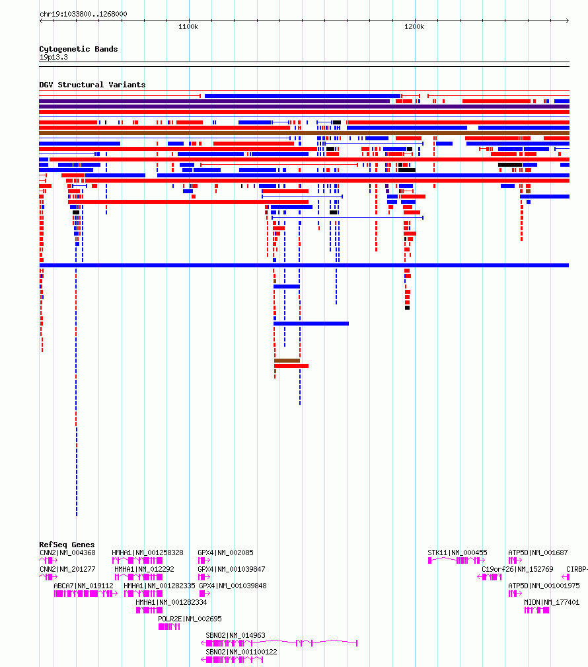This screenshot has width=588, height=667.
Task: Click the HMHA1|NM_001282335 transcript label
Action: 159,586
